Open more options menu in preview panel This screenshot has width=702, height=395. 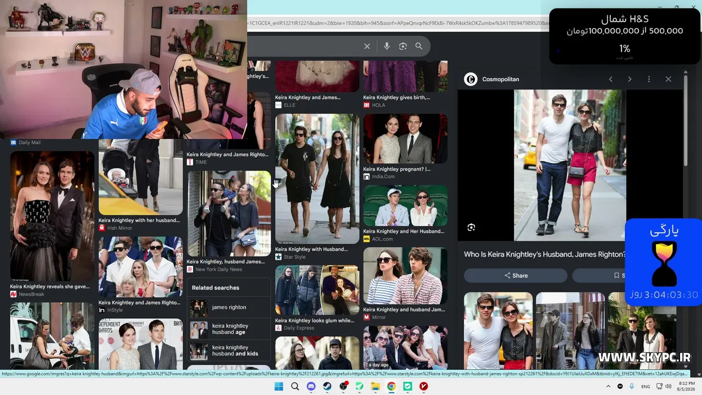coord(649,79)
